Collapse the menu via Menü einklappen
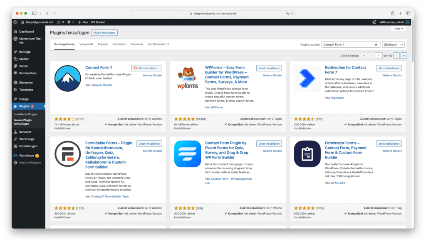The height and width of the screenshot is (244, 426). [27, 163]
